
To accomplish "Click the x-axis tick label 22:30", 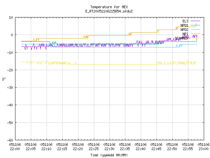I will tap(109, 149).
